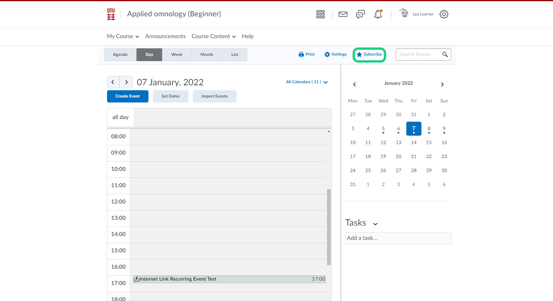
Task: Expand the Tasks dropdown arrow
Action: pyautogui.click(x=375, y=224)
